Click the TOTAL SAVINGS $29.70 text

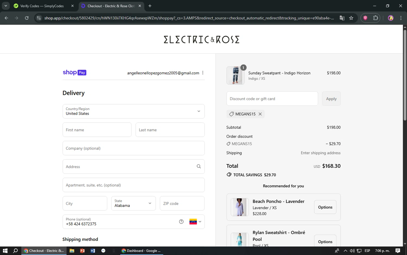[255, 175]
